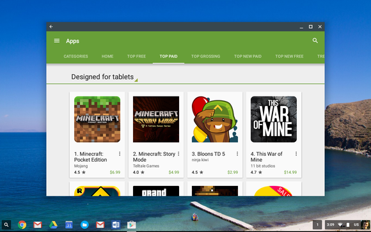
Task: Open overflow menu for Minecraft: Pocket Edition
Action: pos(120,154)
